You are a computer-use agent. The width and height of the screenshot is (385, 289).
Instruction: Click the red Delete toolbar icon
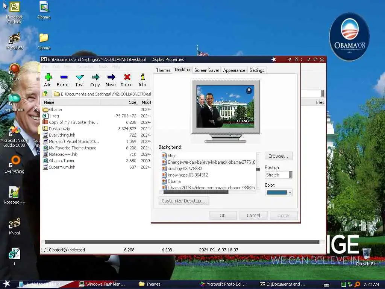click(127, 80)
